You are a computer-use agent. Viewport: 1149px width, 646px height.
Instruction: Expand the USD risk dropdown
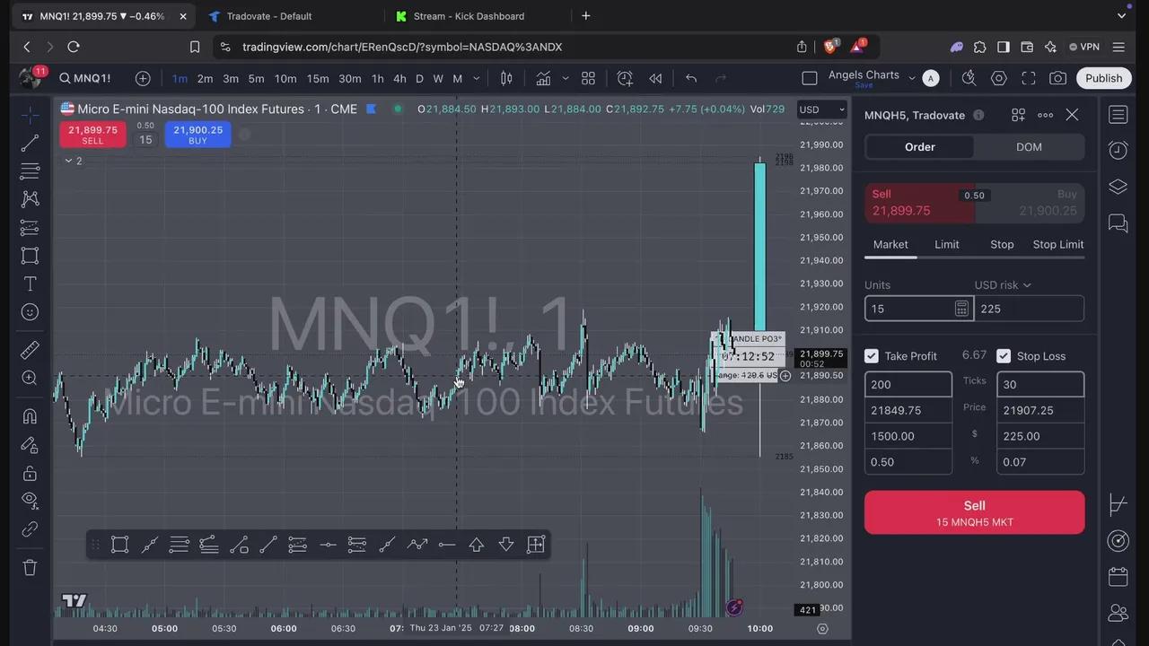click(1003, 285)
